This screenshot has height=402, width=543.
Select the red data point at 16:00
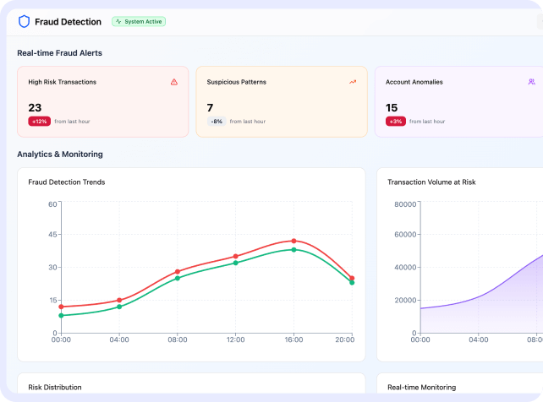coord(293,241)
